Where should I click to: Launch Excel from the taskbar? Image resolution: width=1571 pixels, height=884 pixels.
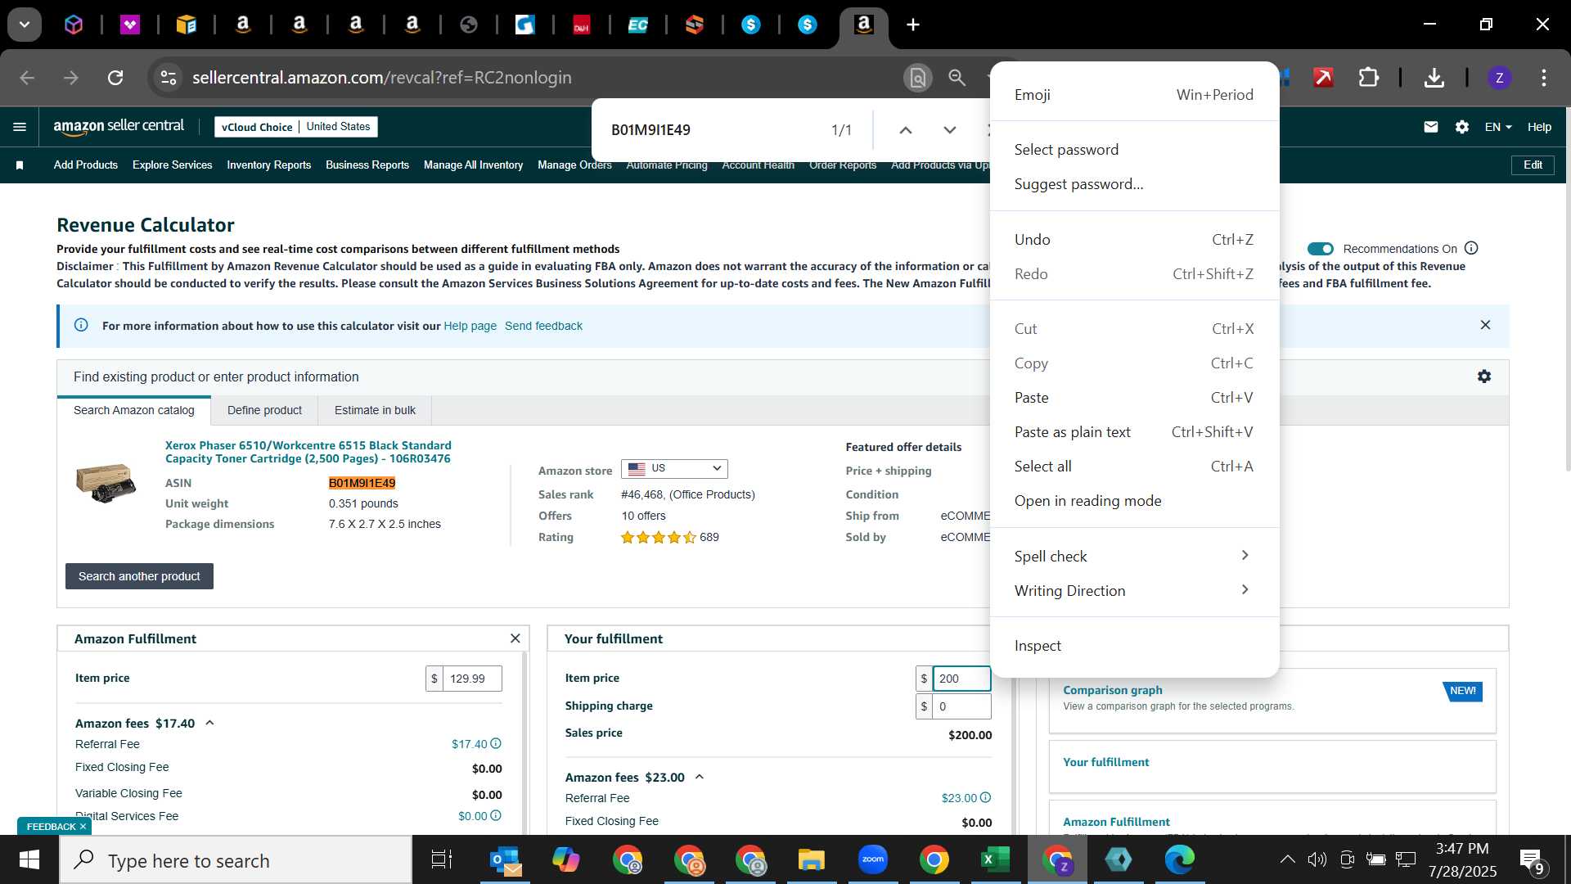[x=995, y=859]
